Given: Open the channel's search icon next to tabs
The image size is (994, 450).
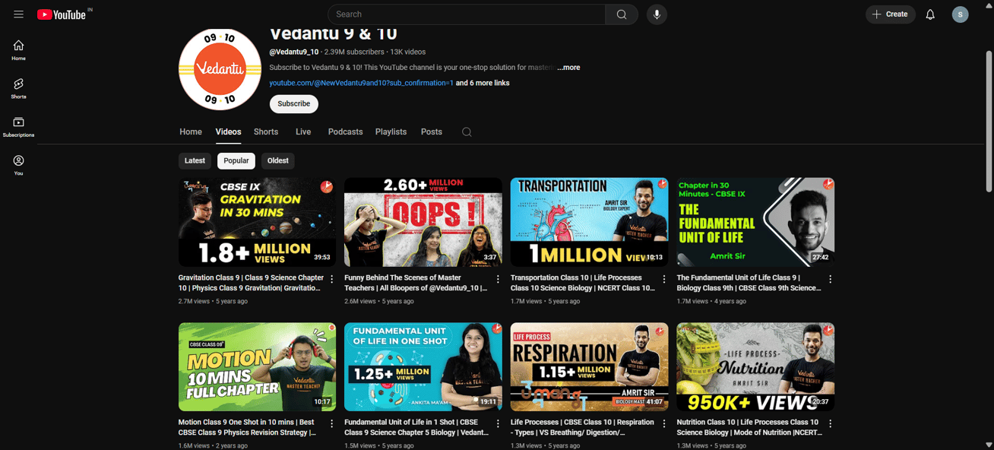Looking at the screenshot, I should coord(467,132).
